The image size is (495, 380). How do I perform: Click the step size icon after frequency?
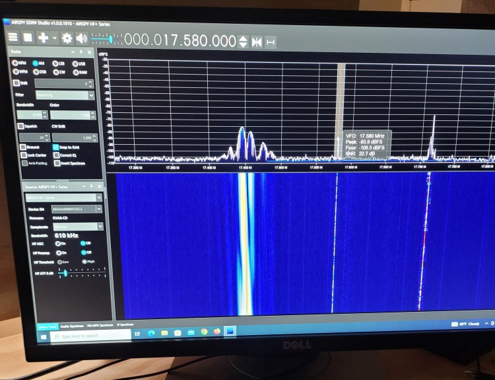click(271, 42)
